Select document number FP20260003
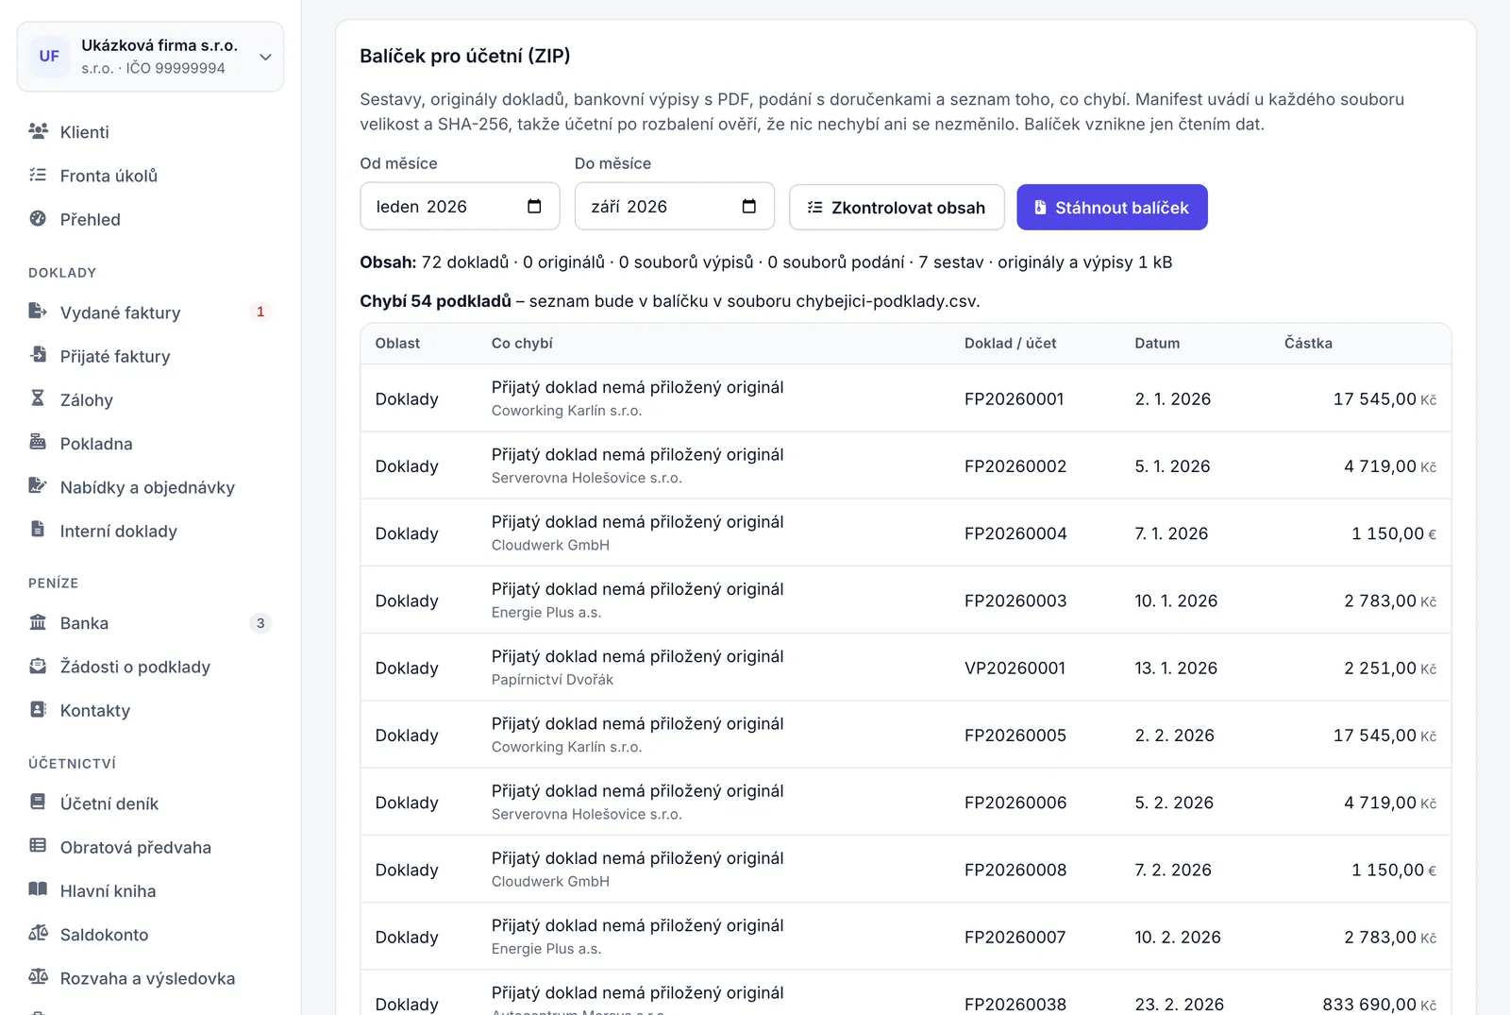The width and height of the screenshot is (1510, 1015). (x=1015, y=601)
